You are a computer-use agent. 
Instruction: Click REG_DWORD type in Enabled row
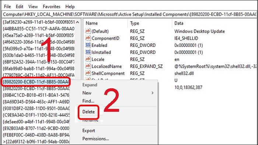coord(143,45)
